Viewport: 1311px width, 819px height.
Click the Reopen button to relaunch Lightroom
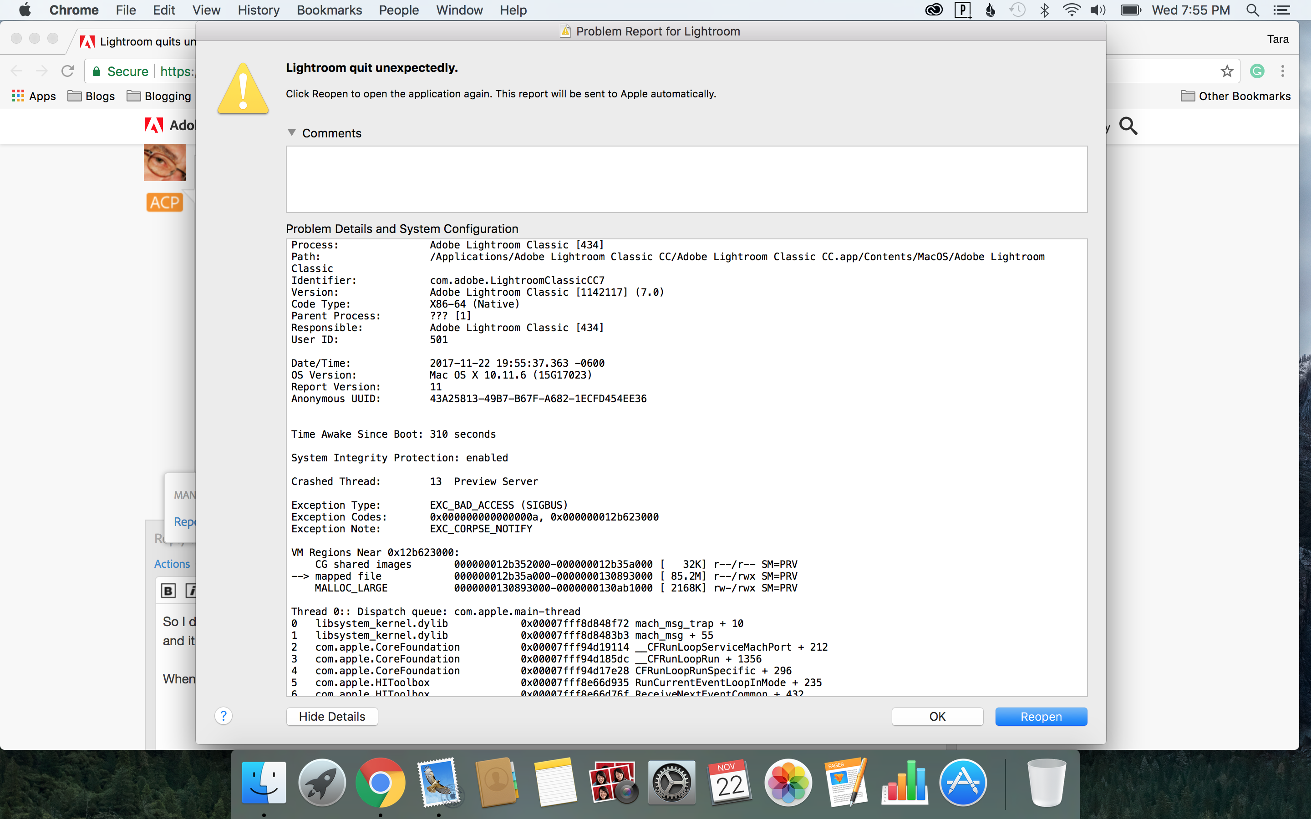(x=1039, y=716)
